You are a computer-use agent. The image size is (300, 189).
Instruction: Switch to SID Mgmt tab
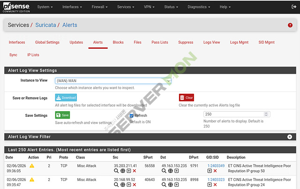coord(266,42)
